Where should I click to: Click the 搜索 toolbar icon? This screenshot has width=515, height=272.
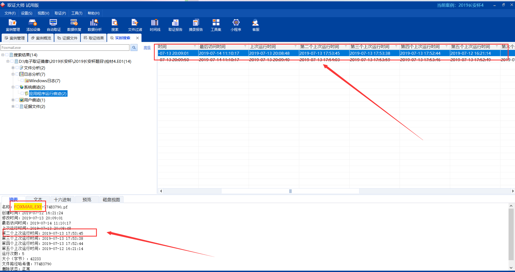(x=115, y=25)
